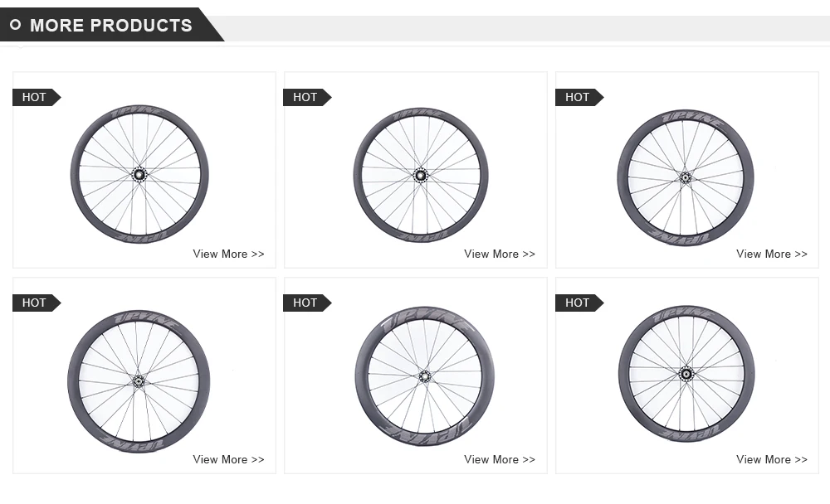Image resolution: width=830 pixels, height=504 pixels.
Task: Open the top-right deep-rim wheel image
Action: pyautogui.click(x=686, y=177)
